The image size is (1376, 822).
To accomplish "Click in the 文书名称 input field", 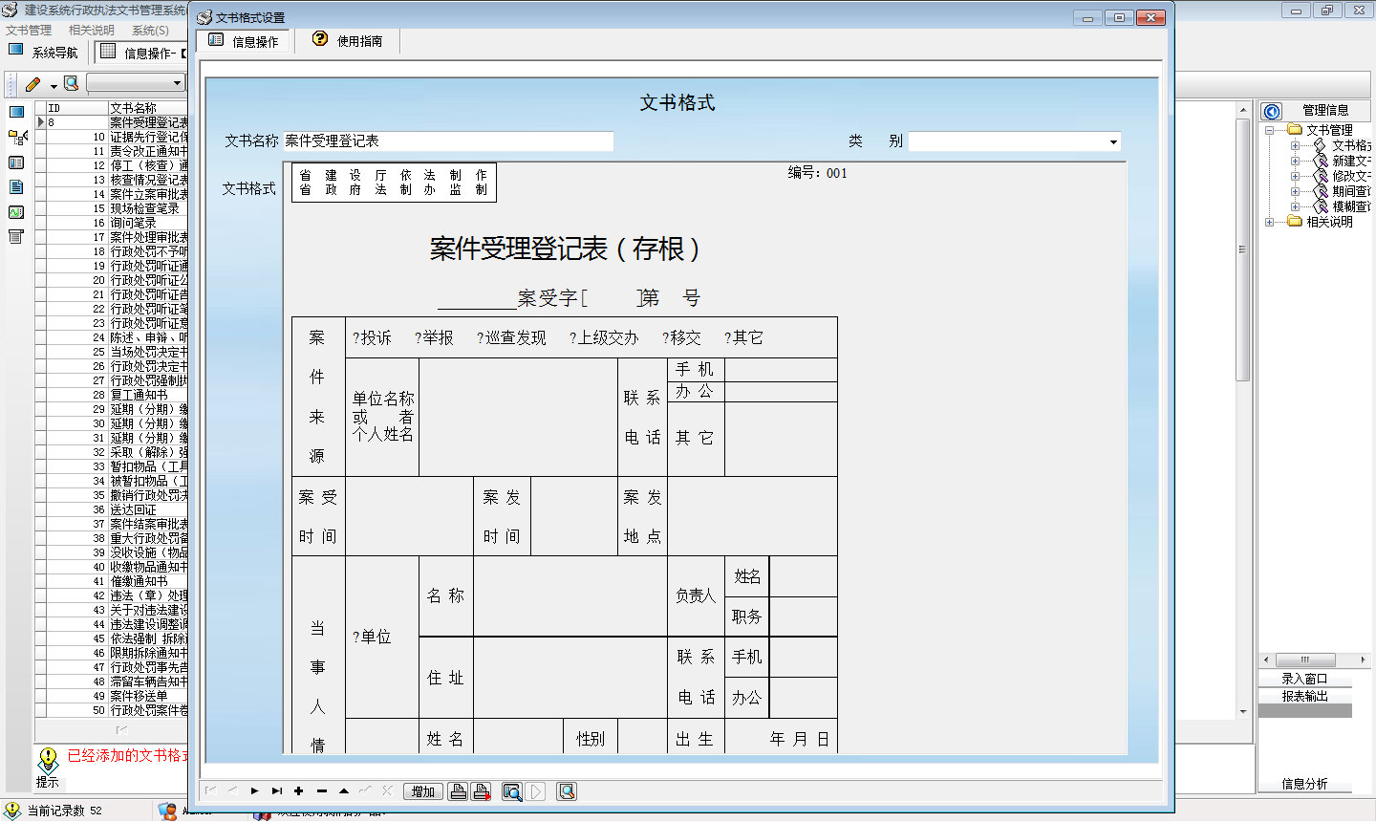I will (x=448, y=141).
